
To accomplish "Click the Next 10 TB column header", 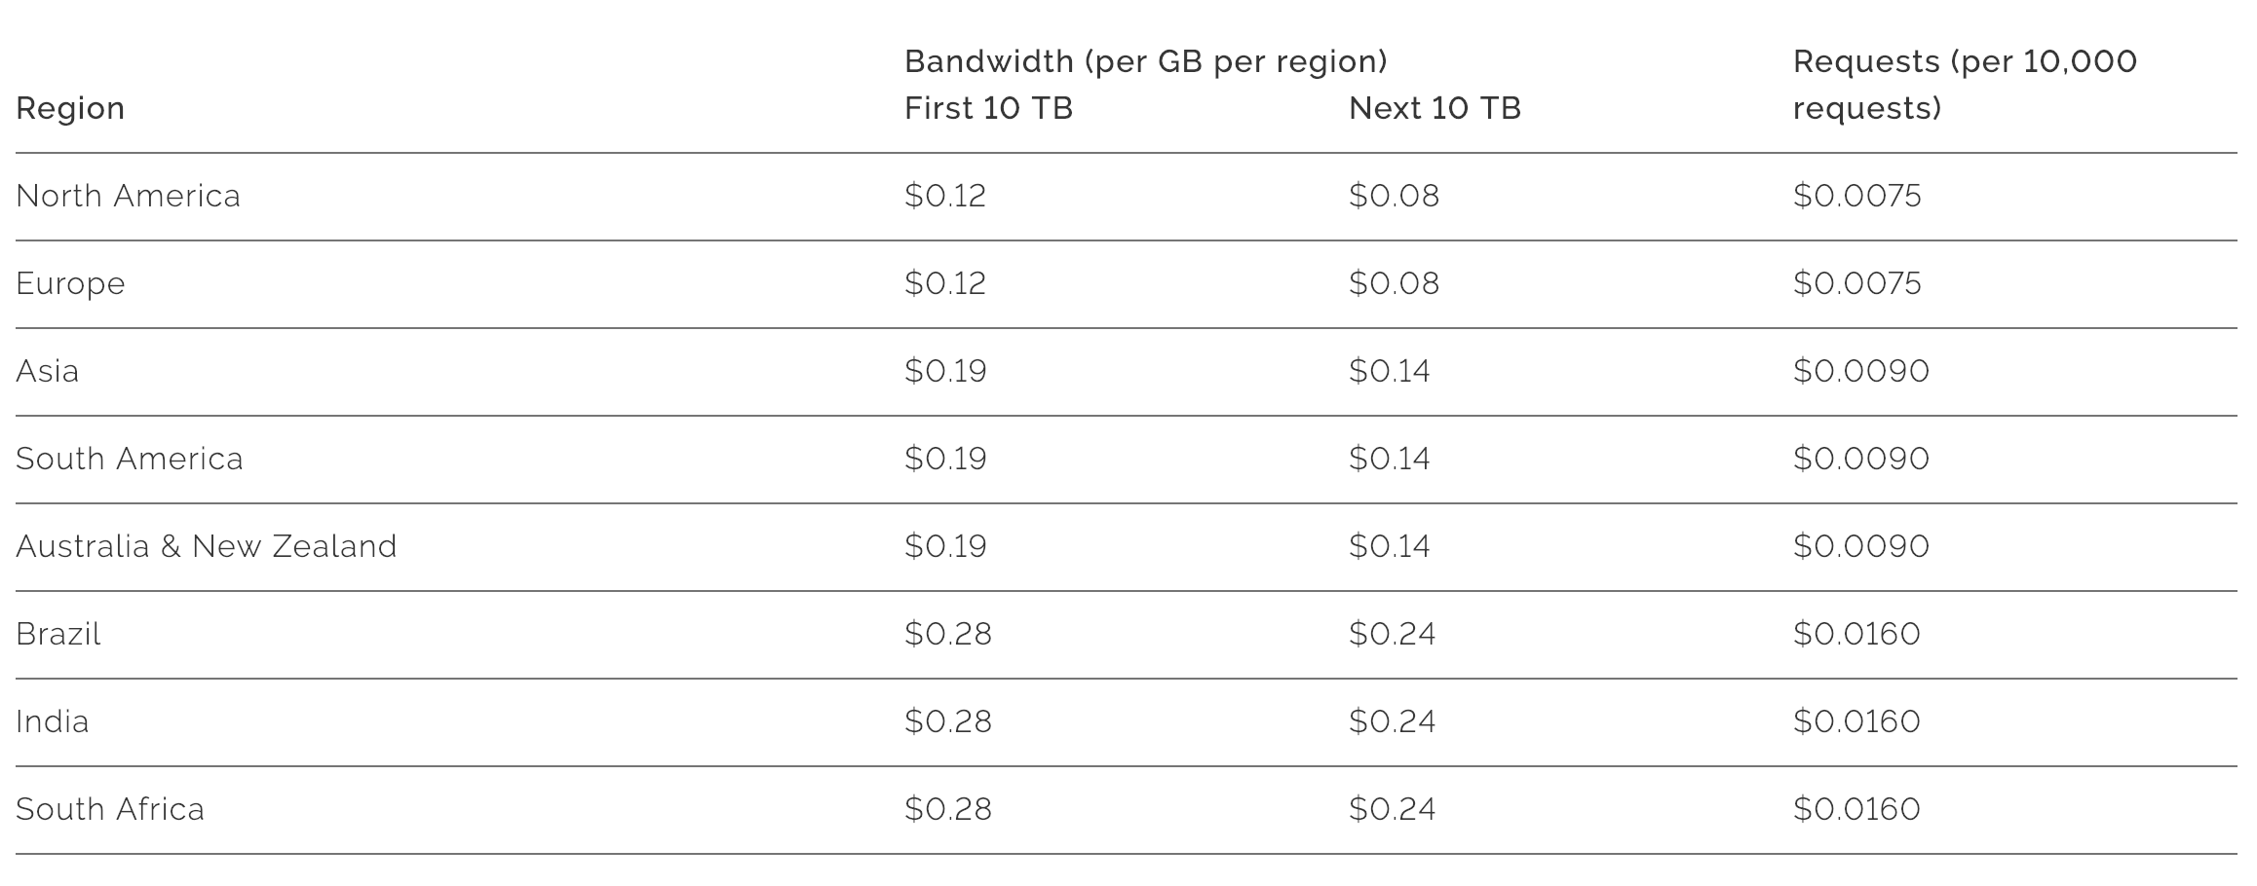I will coord(1435,108).
